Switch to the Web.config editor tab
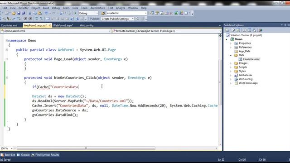Screen dimensions: 290x163 [87, 25]
